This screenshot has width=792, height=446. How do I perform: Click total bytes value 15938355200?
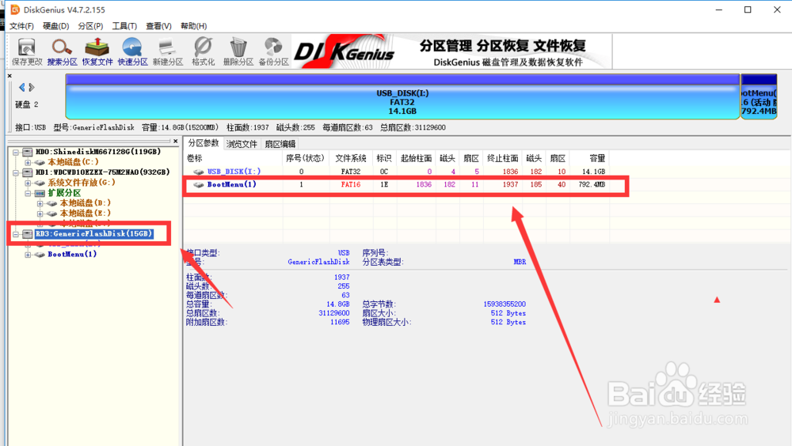[x=505, y=304]
